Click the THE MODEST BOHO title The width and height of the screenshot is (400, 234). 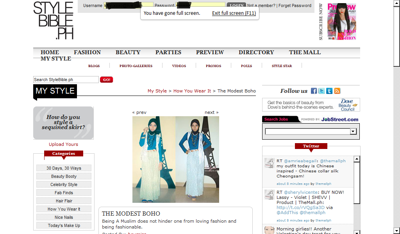coord(131,213)
